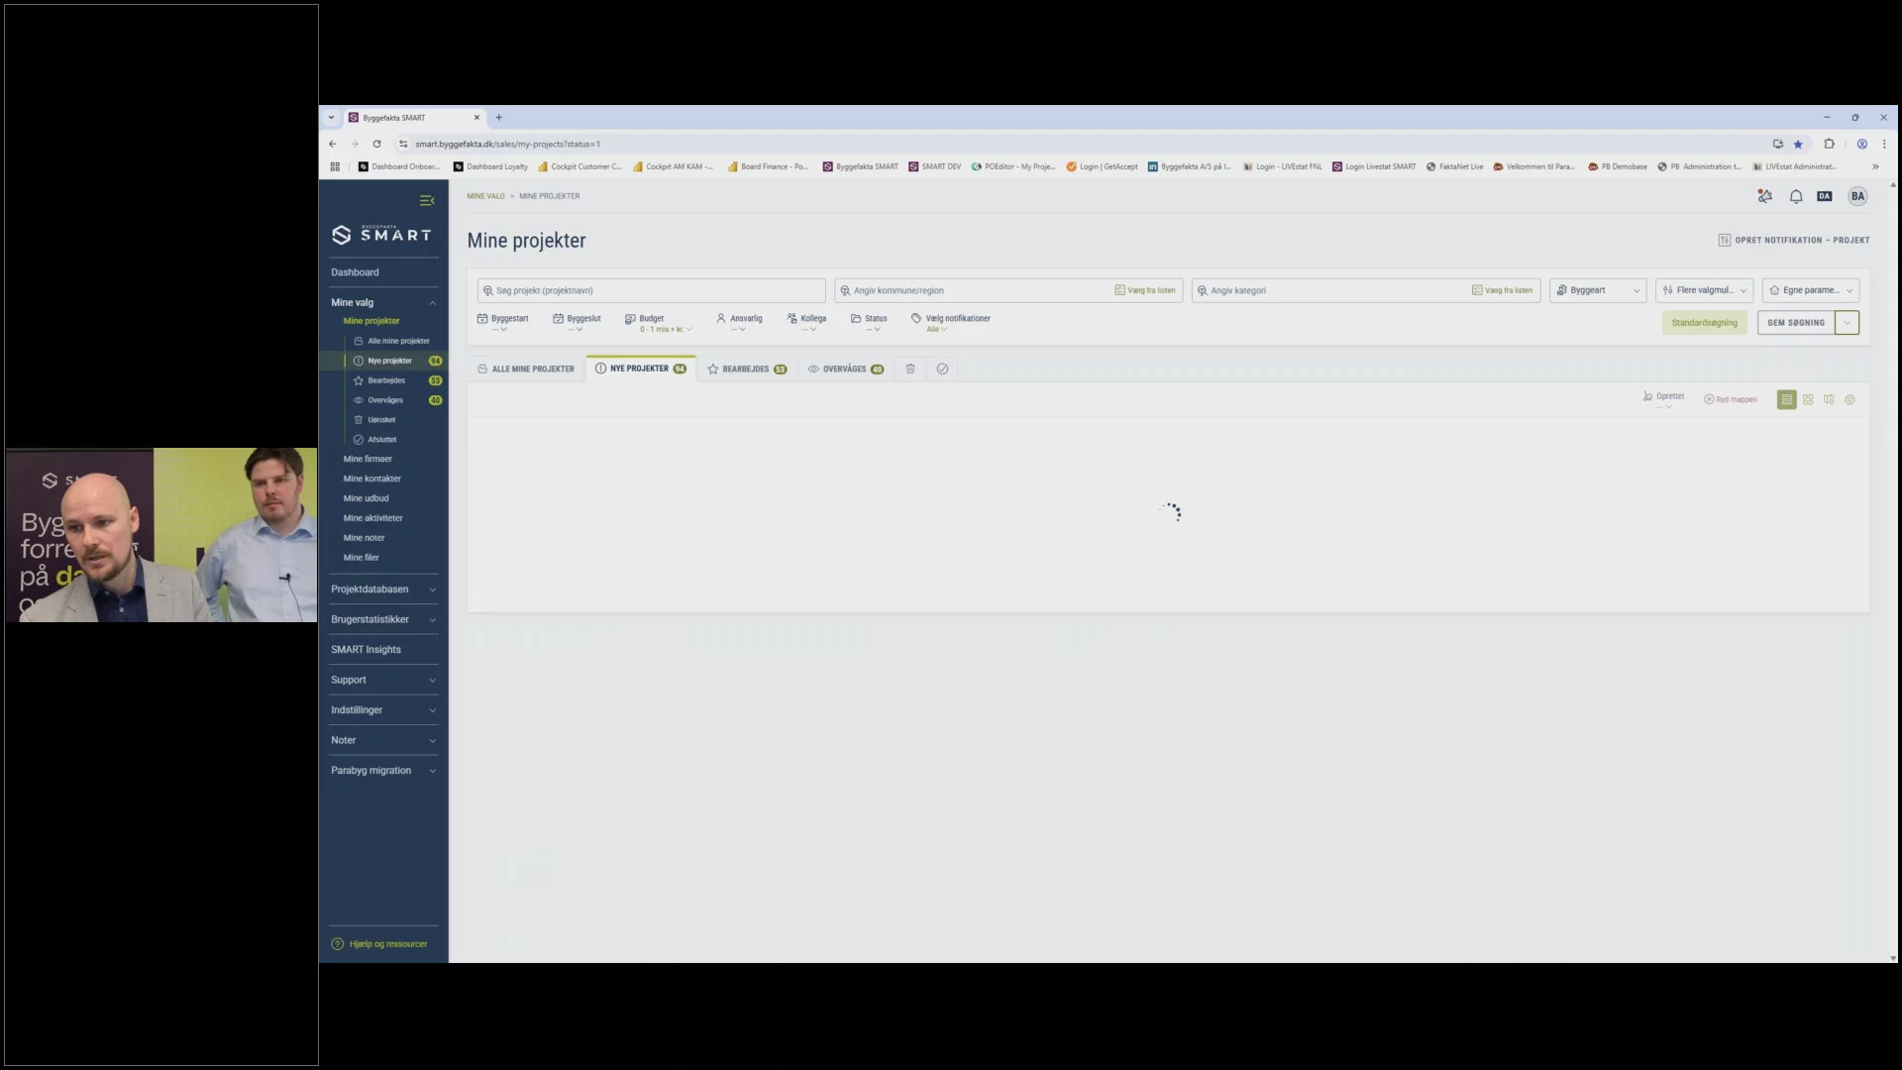
Task: Open the bookmarks apps grid icon
Action: 335,166
